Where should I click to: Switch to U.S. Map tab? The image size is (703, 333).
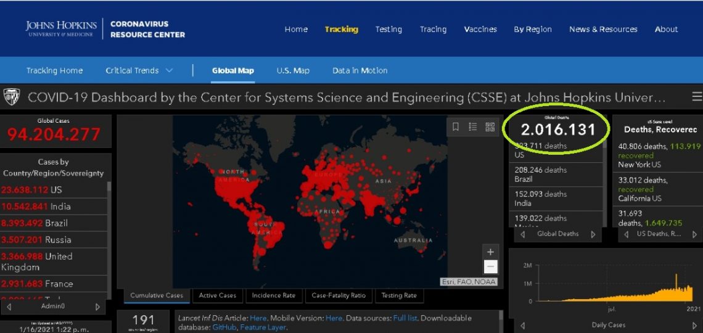click(x=293, y=70)
